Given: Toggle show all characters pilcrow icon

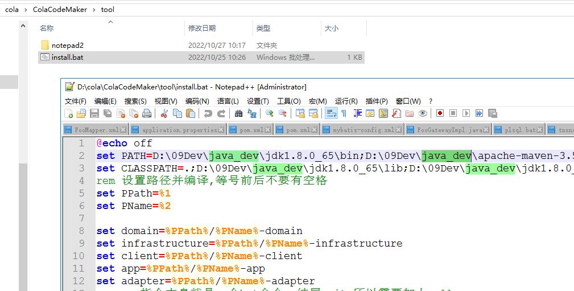Looking at the screenshot, I should click(344, 114).
